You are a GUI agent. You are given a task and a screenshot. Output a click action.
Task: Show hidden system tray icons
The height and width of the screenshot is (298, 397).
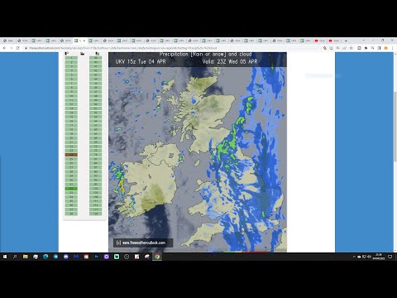(x=354, y=257)
